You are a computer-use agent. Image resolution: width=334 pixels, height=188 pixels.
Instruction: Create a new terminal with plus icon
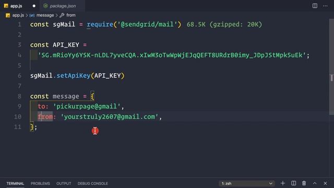[x=283, y=183]
